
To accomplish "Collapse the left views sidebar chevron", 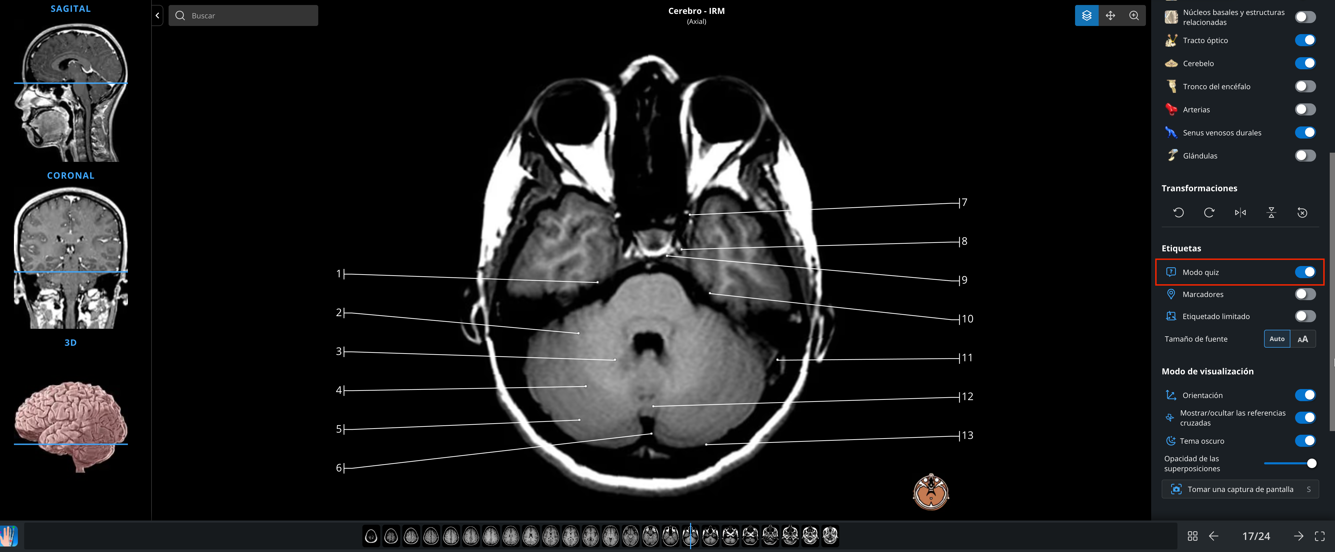I will point(158,15).
